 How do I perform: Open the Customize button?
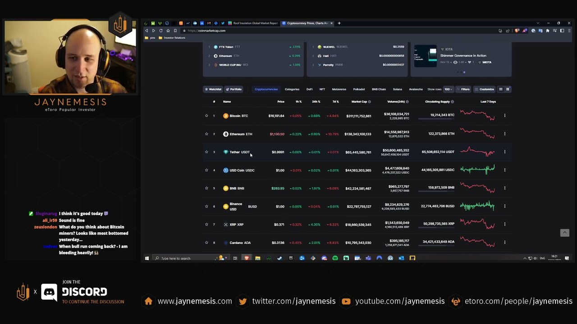[x=485, y=89]
